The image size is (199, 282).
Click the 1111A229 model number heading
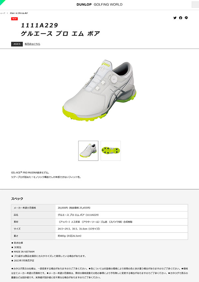[39, 25]
